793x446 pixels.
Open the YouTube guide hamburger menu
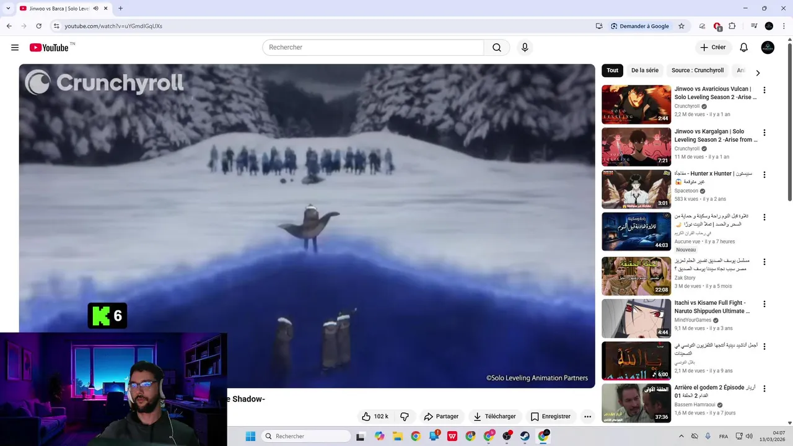pyautogui.click(x=15, y=48)
